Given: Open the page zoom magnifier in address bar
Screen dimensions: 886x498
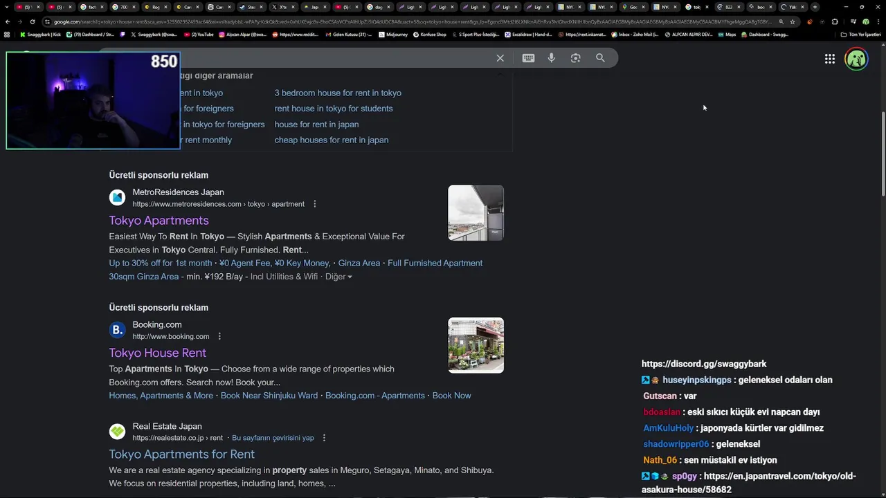Looking at the screenshot, I should [x=781, y=21].
